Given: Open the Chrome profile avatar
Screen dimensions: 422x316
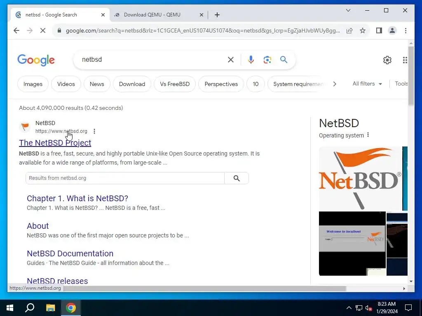Looking at the screenshot, I should 392,30.
